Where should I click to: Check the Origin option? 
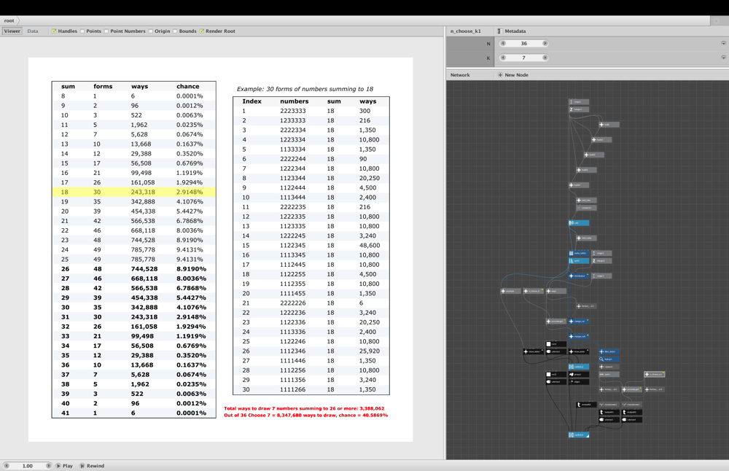(x=151, y=31)
